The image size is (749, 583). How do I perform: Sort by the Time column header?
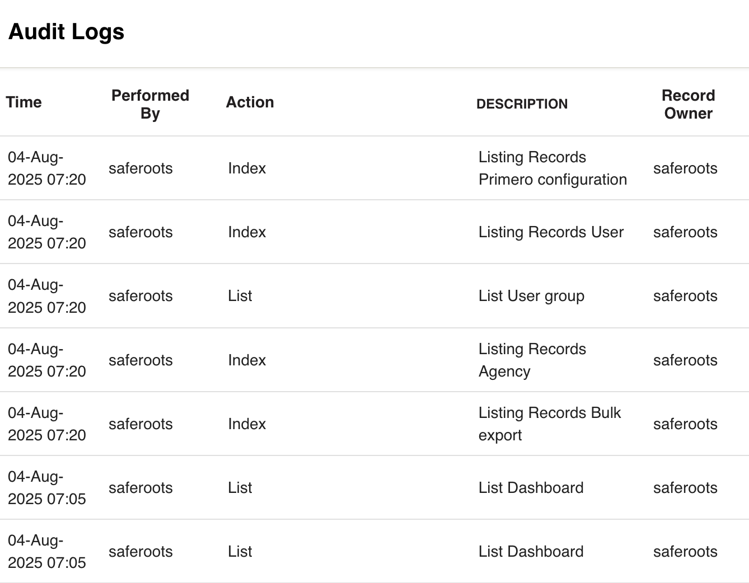point(24,102)
